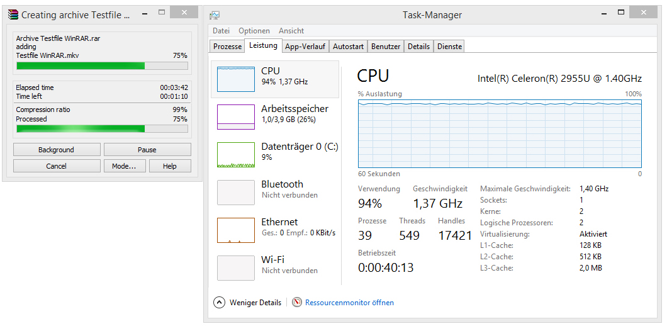Click the Task-Manager title bar icon
667x331 pixels.
tap(215, 15)
